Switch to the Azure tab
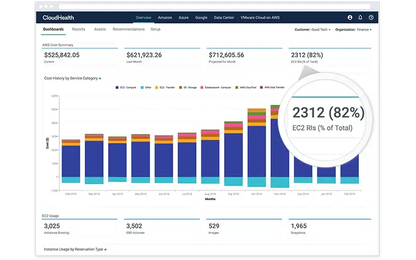This screenshot has width=416, height=260. [184, 18]
